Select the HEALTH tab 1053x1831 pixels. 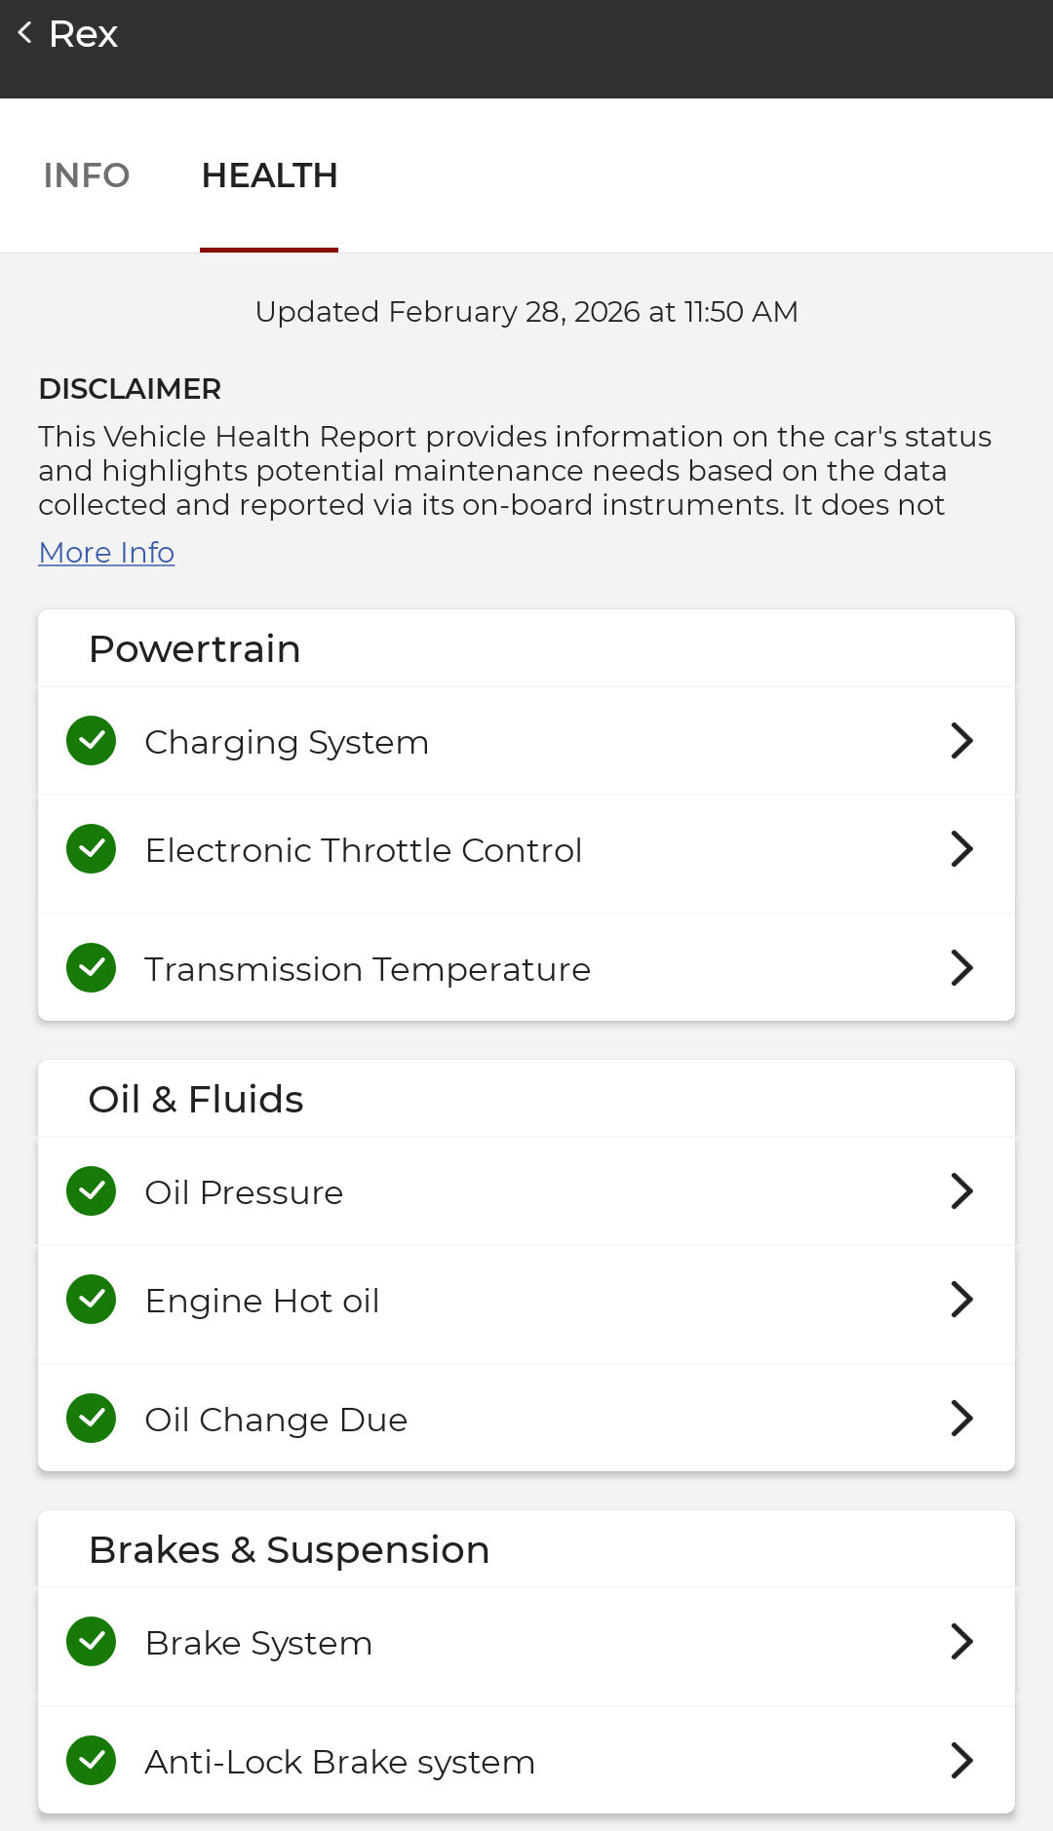[269, 175]
